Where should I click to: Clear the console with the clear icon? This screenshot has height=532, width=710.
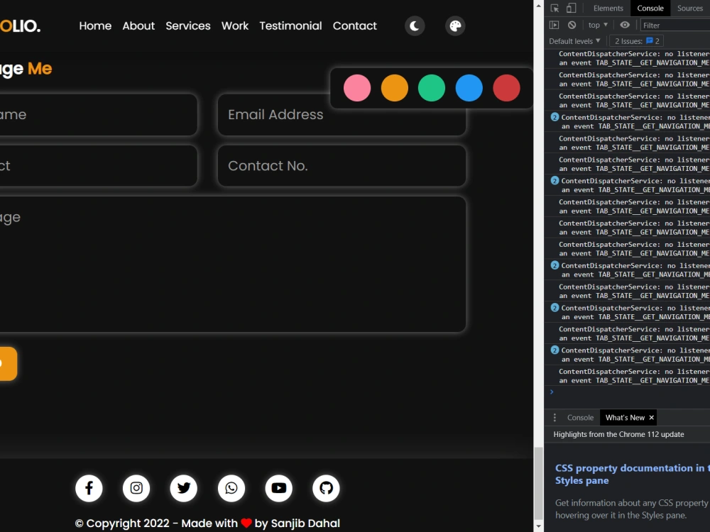click(572, 25)
